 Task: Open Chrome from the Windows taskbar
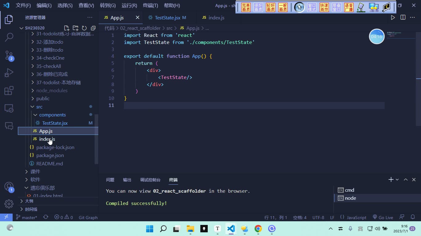click(x=258, y=229)
